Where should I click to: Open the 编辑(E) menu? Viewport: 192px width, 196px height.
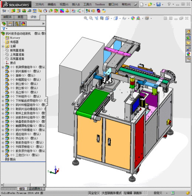[52, 4]
